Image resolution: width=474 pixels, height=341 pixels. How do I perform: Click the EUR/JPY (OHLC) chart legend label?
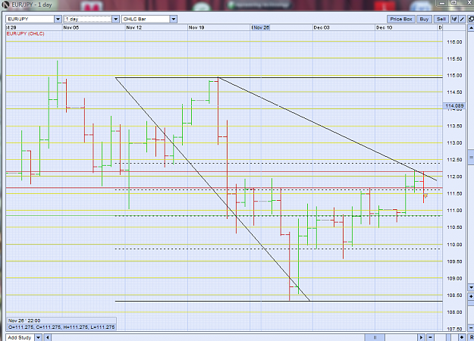(25, 34)
